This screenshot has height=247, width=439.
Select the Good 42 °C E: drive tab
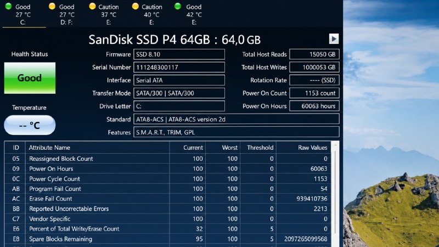click(189, 14)
